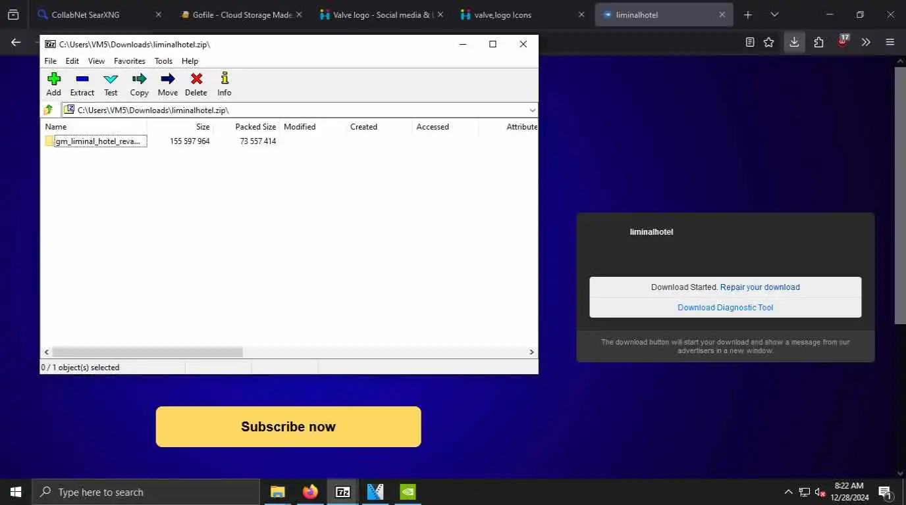The image size is (906, 505).
Task: Click the Add tool in 7-Zip
Action: click(54, 84)
